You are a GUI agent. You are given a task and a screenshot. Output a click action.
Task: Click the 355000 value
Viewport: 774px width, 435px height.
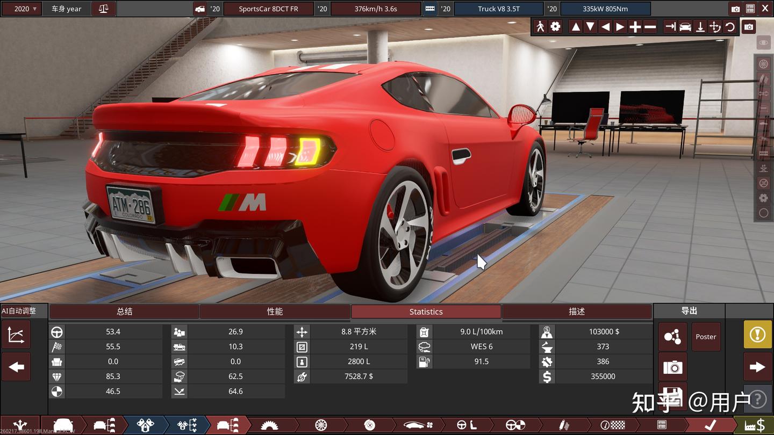[x=604, y=376]
